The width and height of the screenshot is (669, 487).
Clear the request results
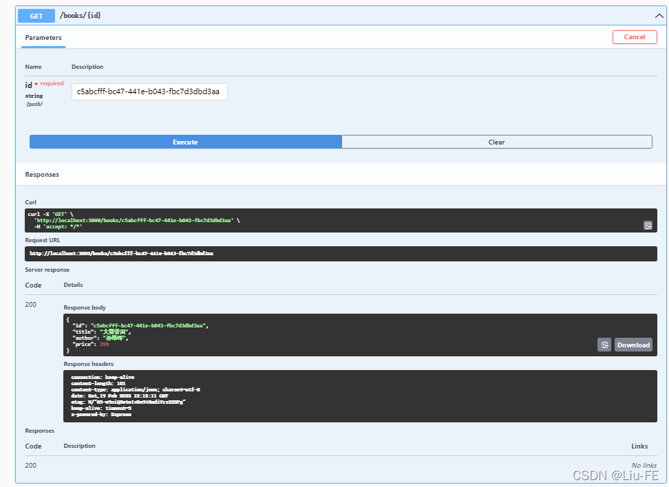[x=497, y=142]
